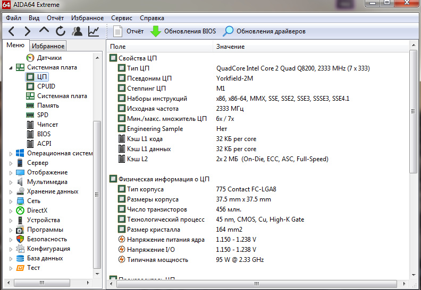Select the Тип ЦП row
421x290 pixels.
click(258, 68)
